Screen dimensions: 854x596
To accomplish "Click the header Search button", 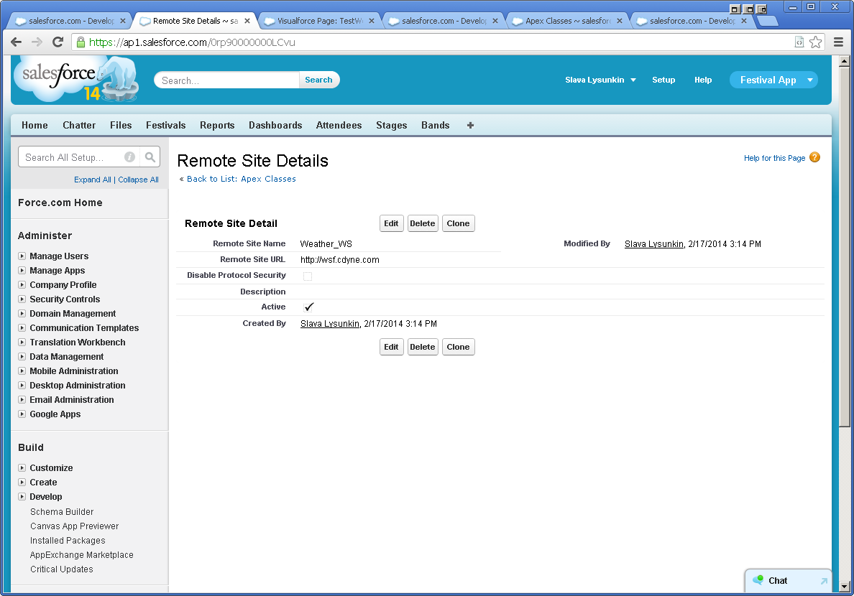I will click(318, 80).
